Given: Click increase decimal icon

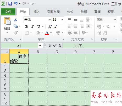Looking at the screenshot, I should 99,33.
